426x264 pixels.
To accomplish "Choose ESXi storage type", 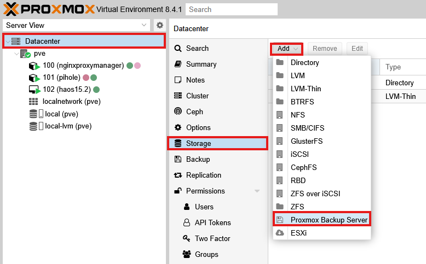I will [x=322, y=233].
